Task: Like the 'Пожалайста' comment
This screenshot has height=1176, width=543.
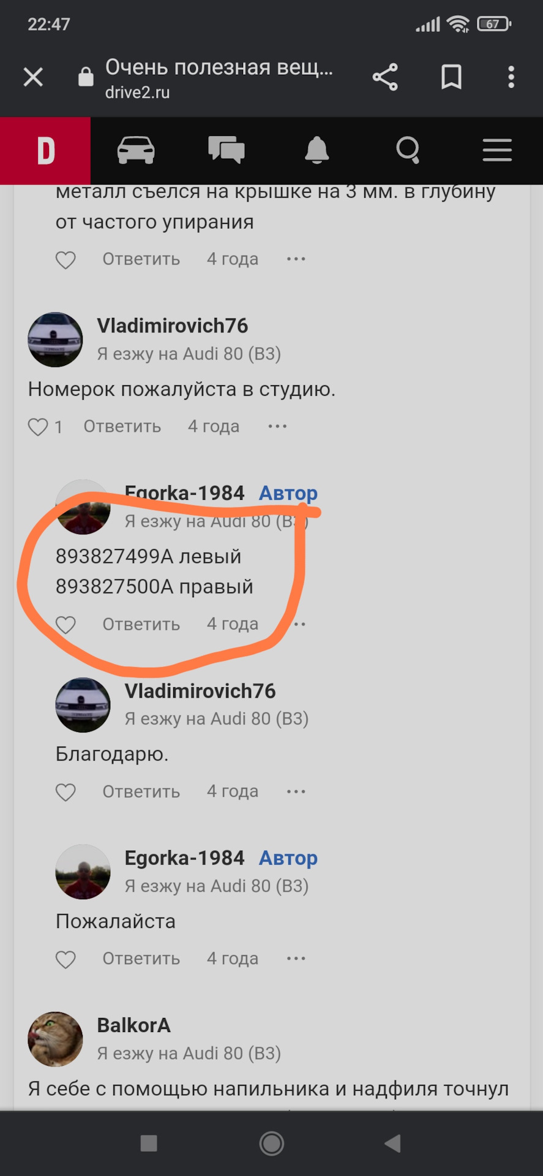Action: coord(66,959)
